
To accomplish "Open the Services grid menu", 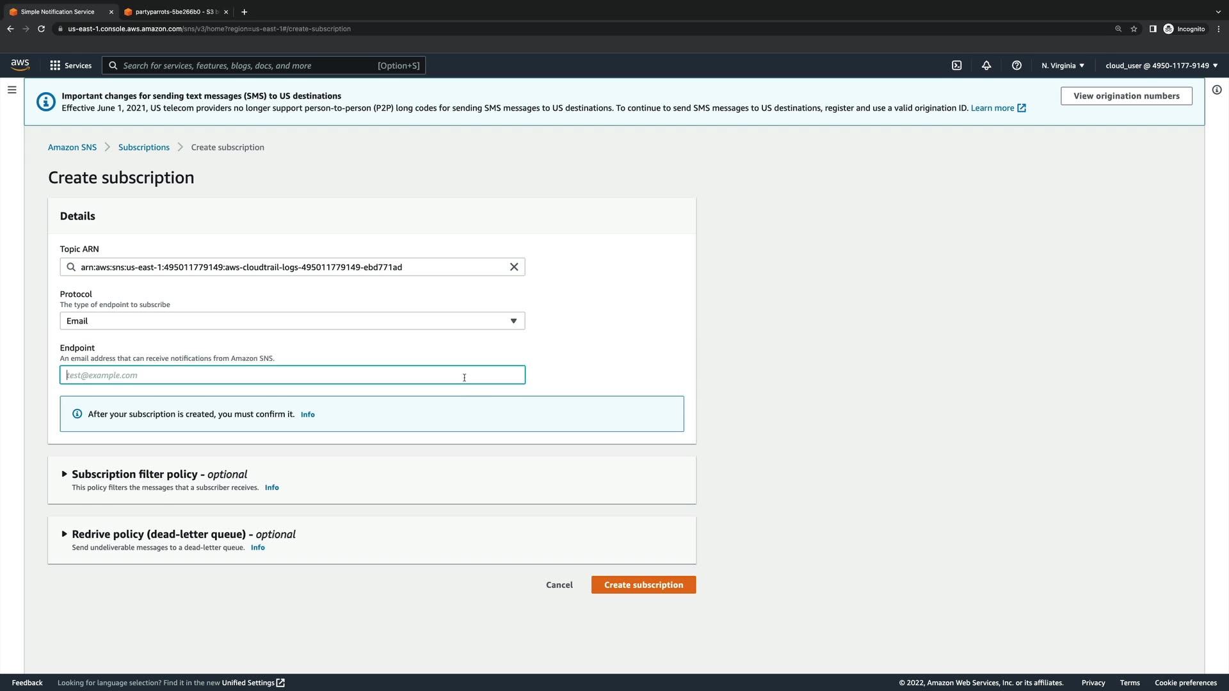I will [70, 65].
